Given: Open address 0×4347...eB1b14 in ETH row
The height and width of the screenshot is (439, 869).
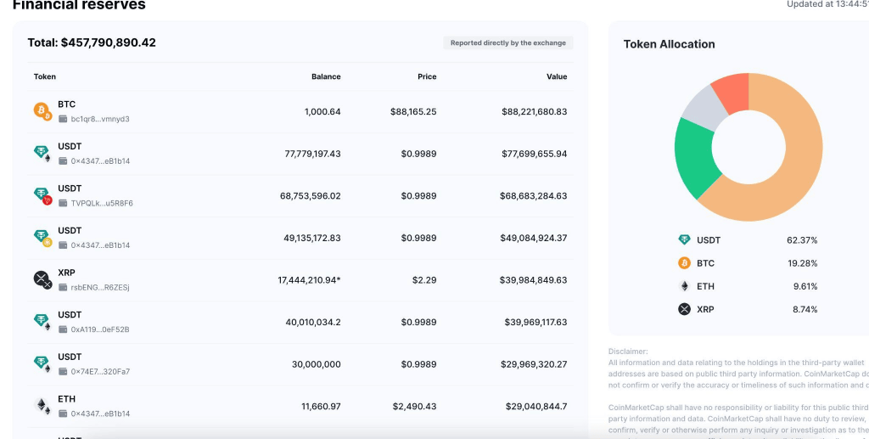Looking at the screenshot, I should coord(100,414).
